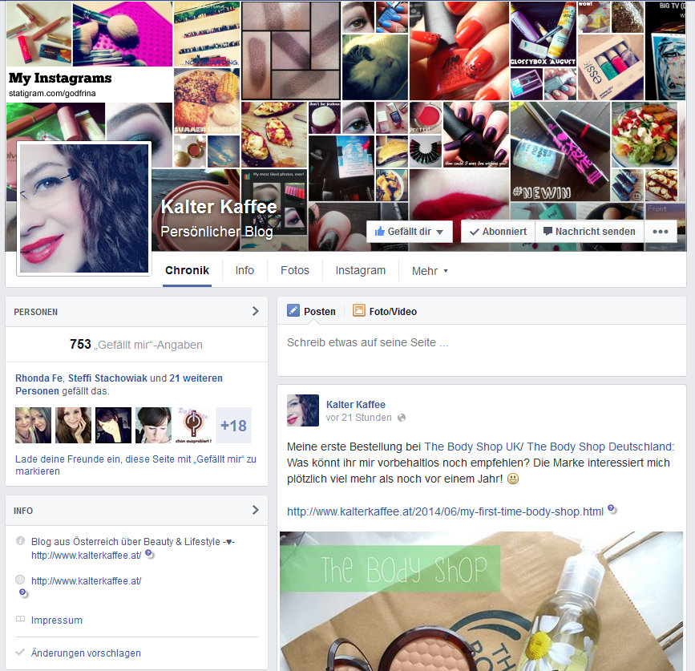Screen dimensions: 695x671
Task: Click the purple badge icon beside description link
Action: [x=149, y=554]
